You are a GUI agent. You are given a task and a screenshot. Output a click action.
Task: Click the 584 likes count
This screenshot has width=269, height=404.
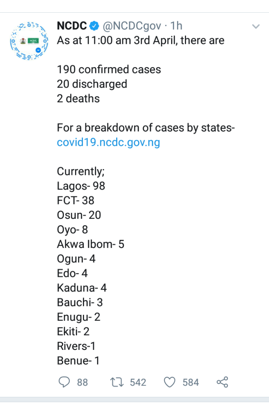tap(191, 382)
